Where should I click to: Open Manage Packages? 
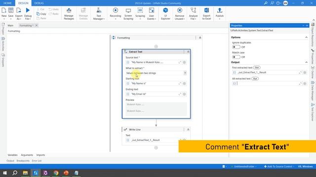[x=69, y=14]
